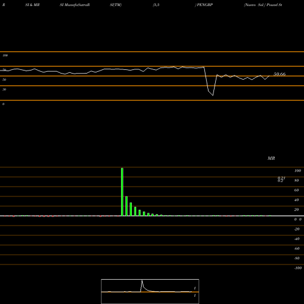The image size is (304, 304).
Task: Click the MR axis label 40
Action: 297,200
